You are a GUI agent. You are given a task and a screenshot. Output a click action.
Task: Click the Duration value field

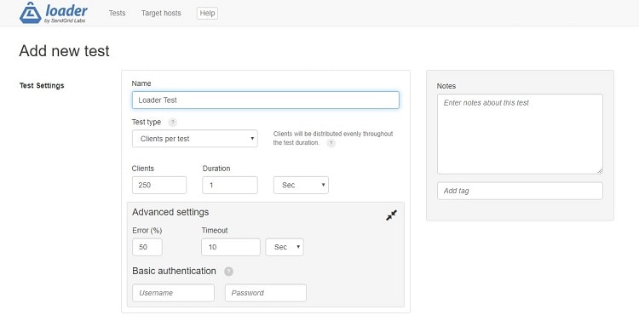coord(230,185)
